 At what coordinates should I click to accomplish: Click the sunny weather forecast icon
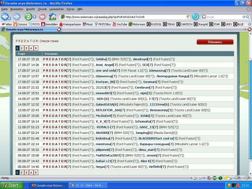coord(228,178)
